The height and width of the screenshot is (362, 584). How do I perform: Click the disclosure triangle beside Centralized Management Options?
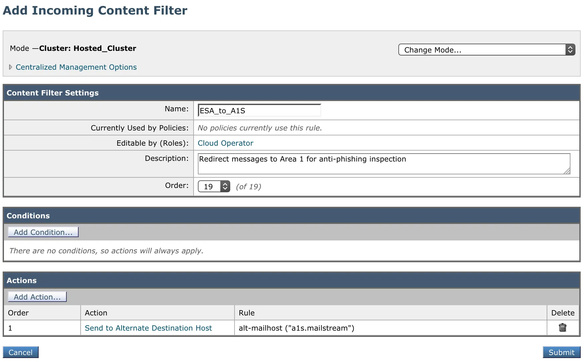(x=10, y=67)
